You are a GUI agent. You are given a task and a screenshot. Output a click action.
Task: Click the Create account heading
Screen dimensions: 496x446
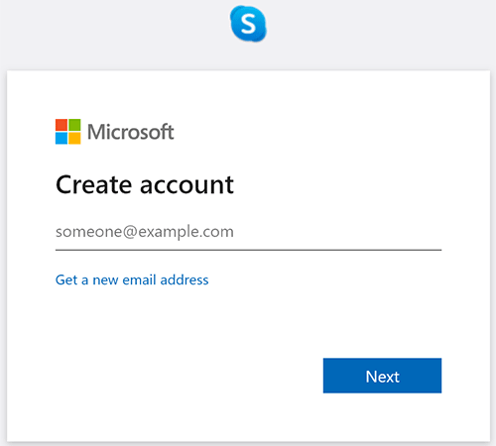click(x=145, y=184)
